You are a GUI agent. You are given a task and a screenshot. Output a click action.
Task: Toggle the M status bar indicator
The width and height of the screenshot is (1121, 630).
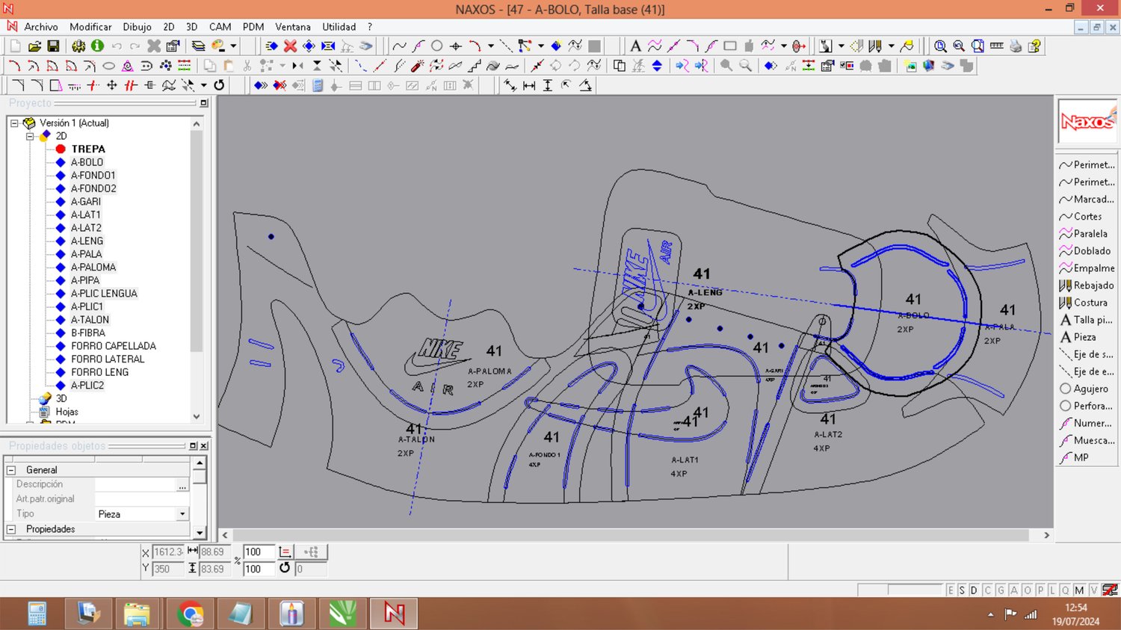(1079, 590)
